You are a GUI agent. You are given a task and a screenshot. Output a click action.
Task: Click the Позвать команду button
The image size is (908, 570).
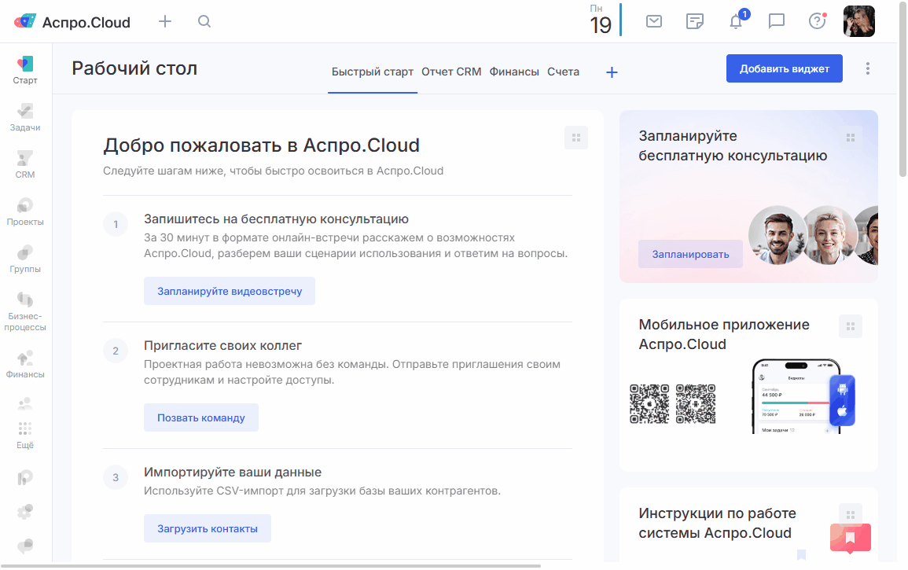(x=200, y=417)
